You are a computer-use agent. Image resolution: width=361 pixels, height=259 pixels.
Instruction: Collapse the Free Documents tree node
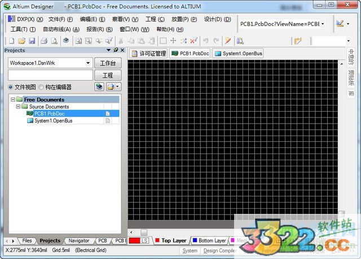(13, 99)
